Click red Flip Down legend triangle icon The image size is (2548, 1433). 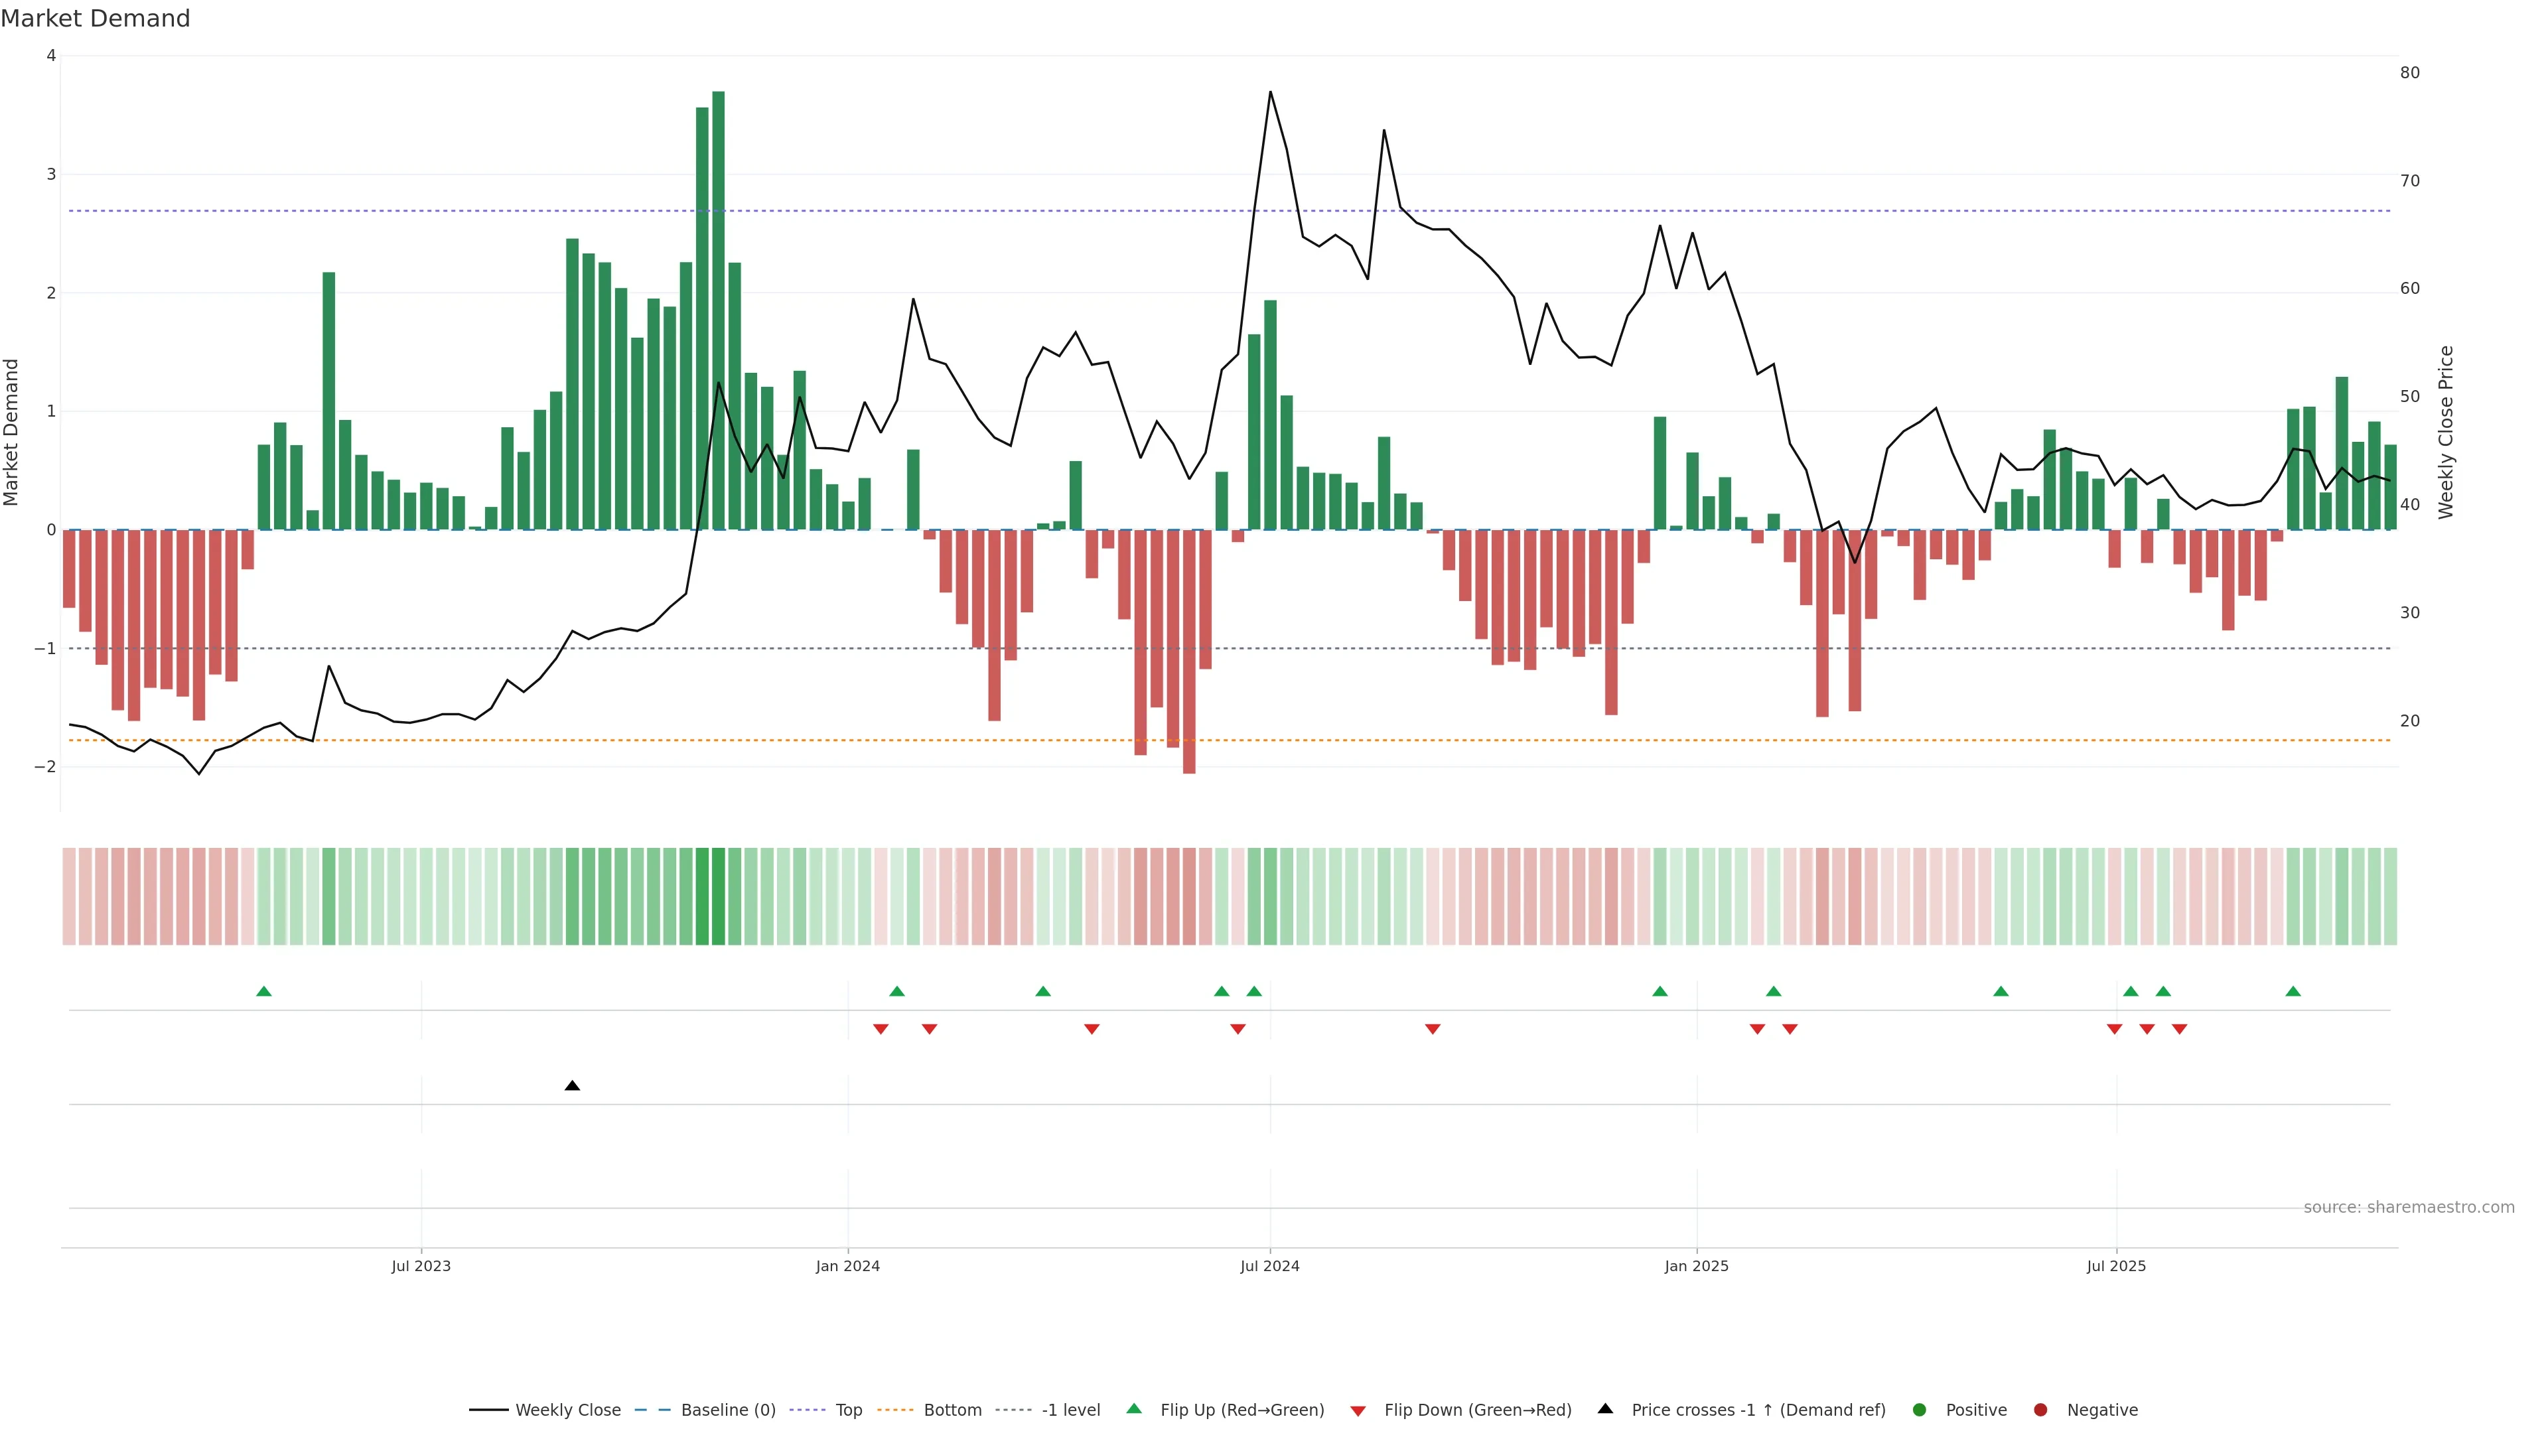tap(1358, 1410)
